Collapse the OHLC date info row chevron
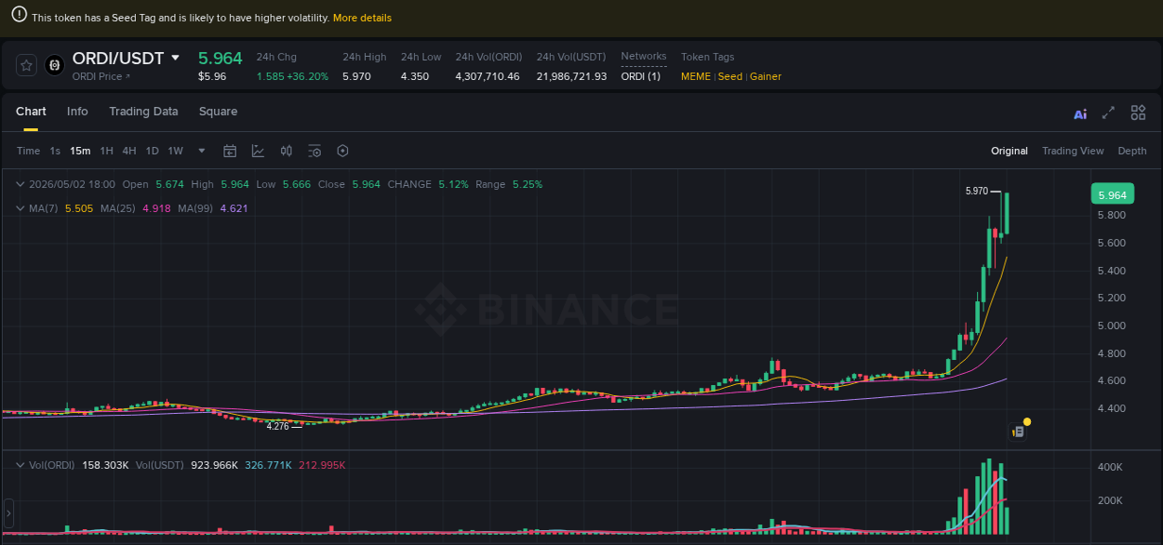This screenshot has width=1163, height=545. click(x=21, y=184)
